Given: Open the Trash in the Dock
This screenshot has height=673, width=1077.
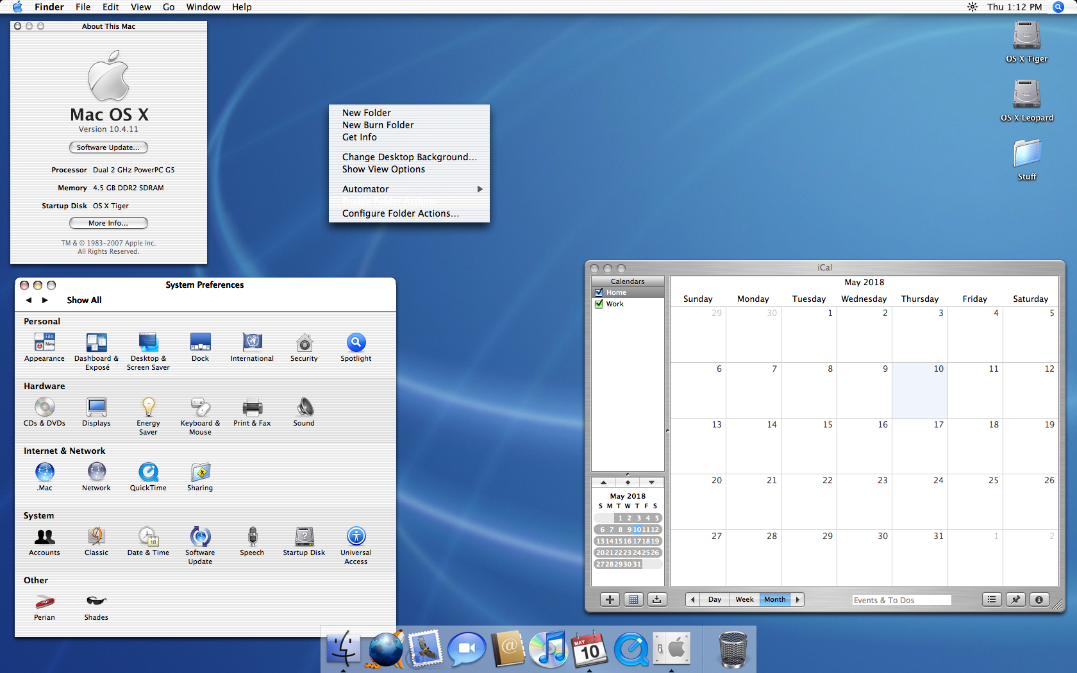Looking at the screenshot, I should 733,649.
